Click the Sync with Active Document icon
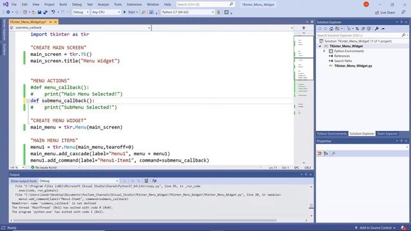411x231 pixels. click(x=357, y=28)
